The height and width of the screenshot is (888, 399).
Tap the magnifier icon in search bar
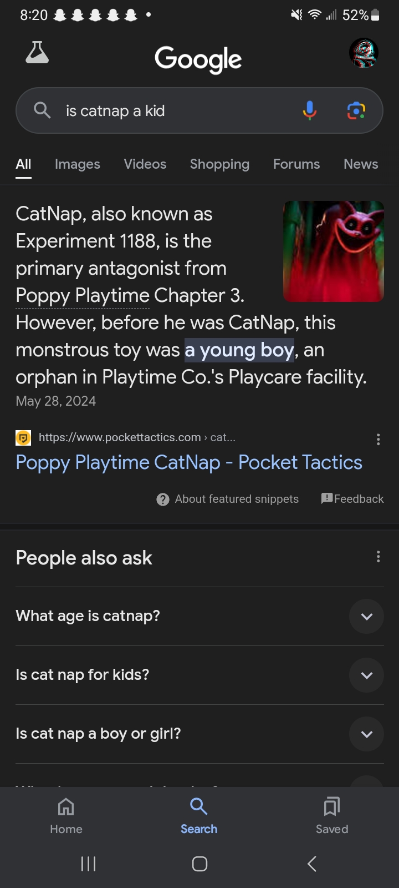[x=42, y=110]
